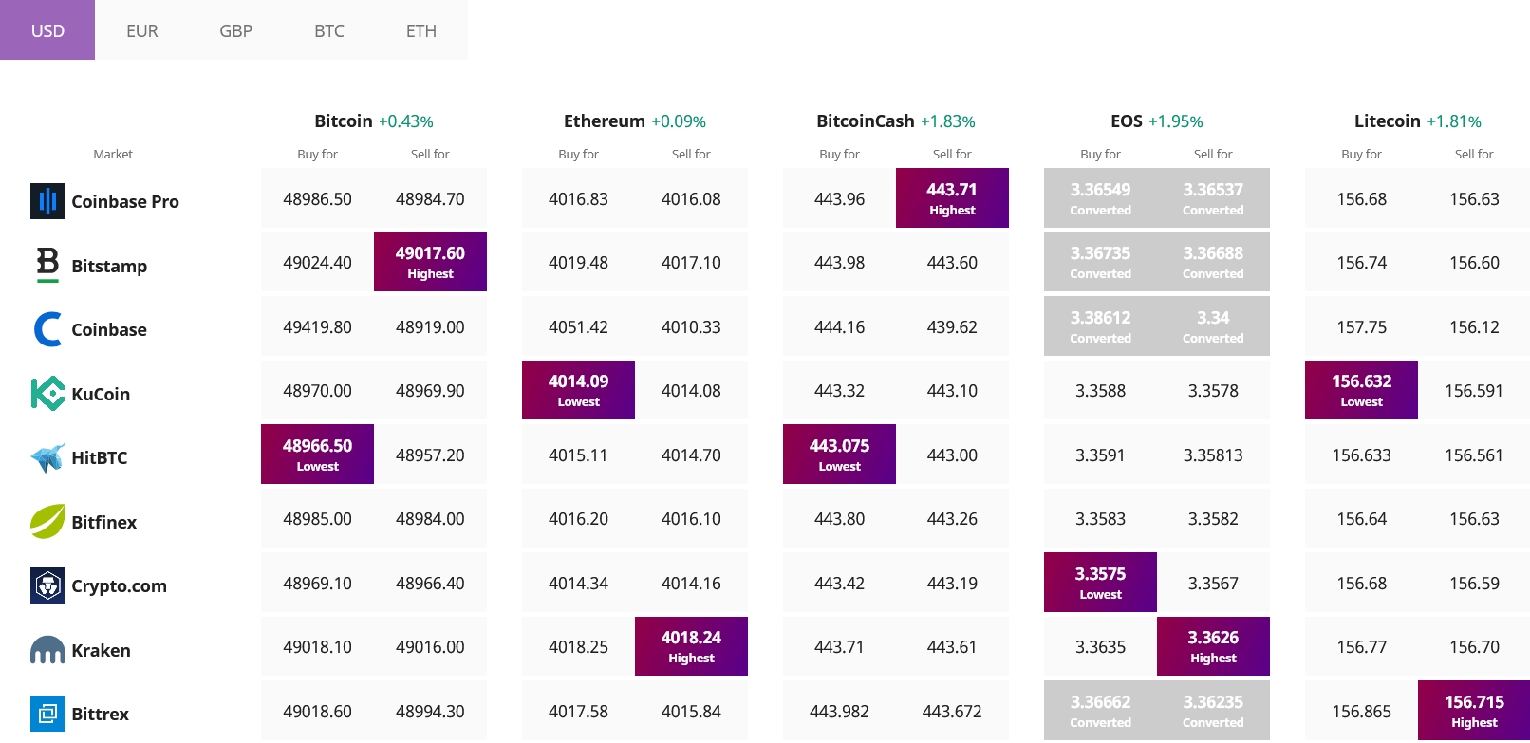The width and height of the screenshot is (1530, 743).
Task: Click HitBTC's EOS sell price 3.35813
Action: point(1213,455)
